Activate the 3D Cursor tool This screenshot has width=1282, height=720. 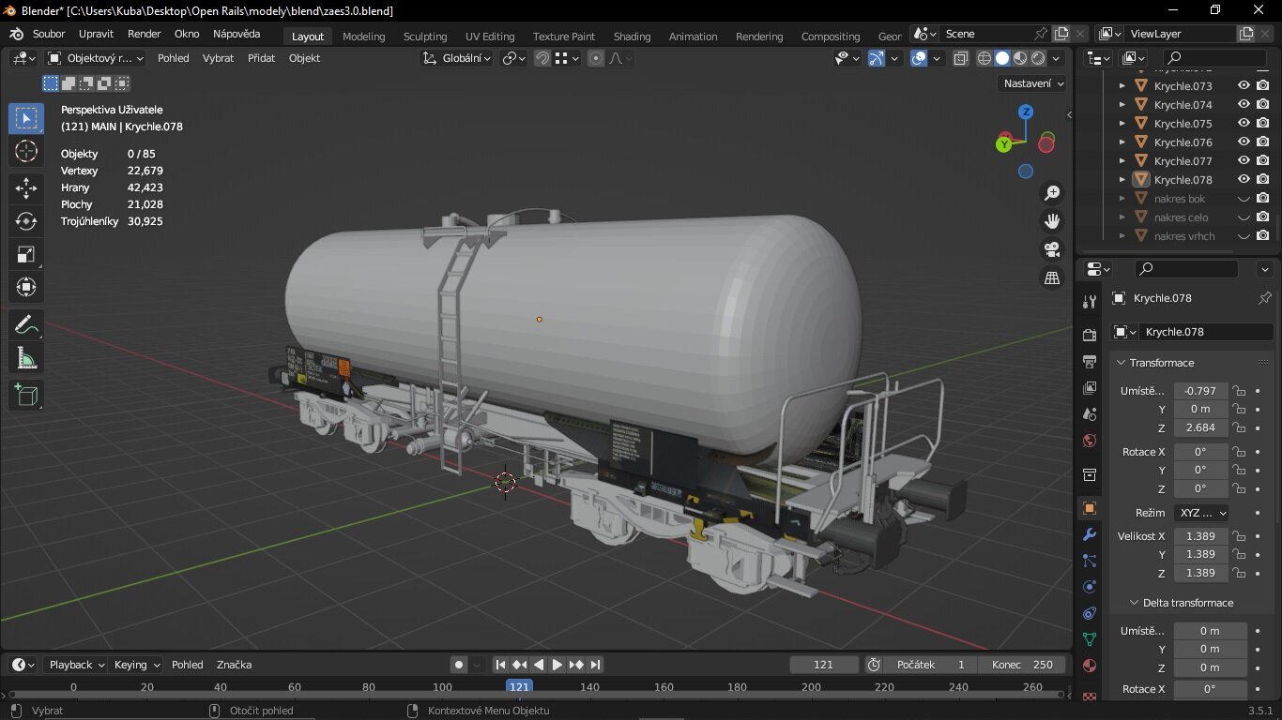click(x=26, y=151)
